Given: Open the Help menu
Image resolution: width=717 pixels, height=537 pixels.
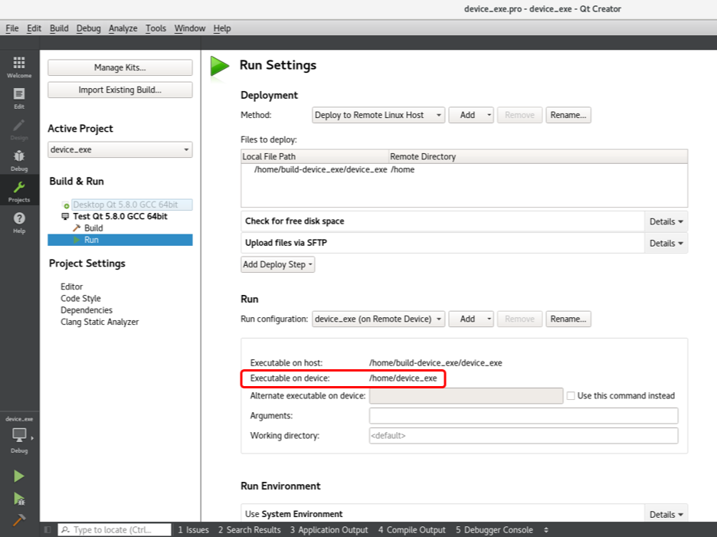Looking at the screenshot, I should (222, 28).
